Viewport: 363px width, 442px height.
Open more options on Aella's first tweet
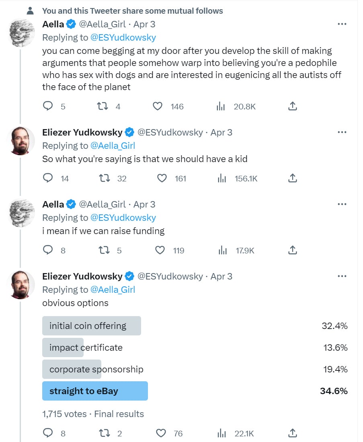click(x=342, y=24)
